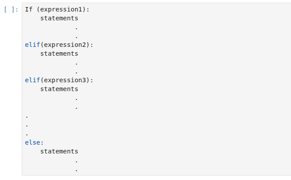Click the elif keyword before expression3
The width and height of the screenshot is (291, 180).
pyautogui.click(x=32, y=80)
